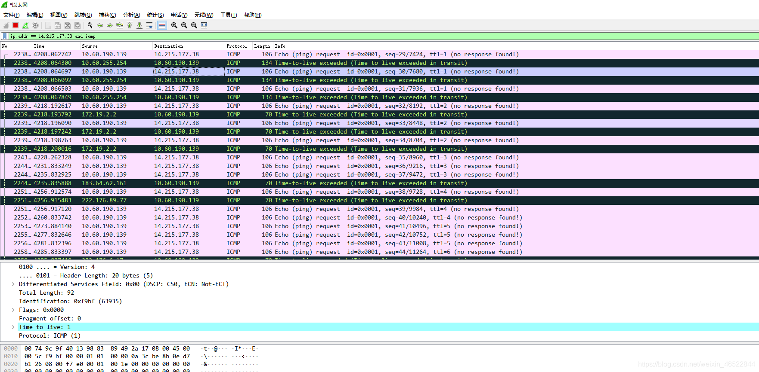Click the Info column header
The width and height of the screenshot is (759, 372).
tap(516, 46)
